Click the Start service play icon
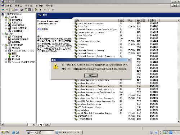 click(x=41, y=10)
